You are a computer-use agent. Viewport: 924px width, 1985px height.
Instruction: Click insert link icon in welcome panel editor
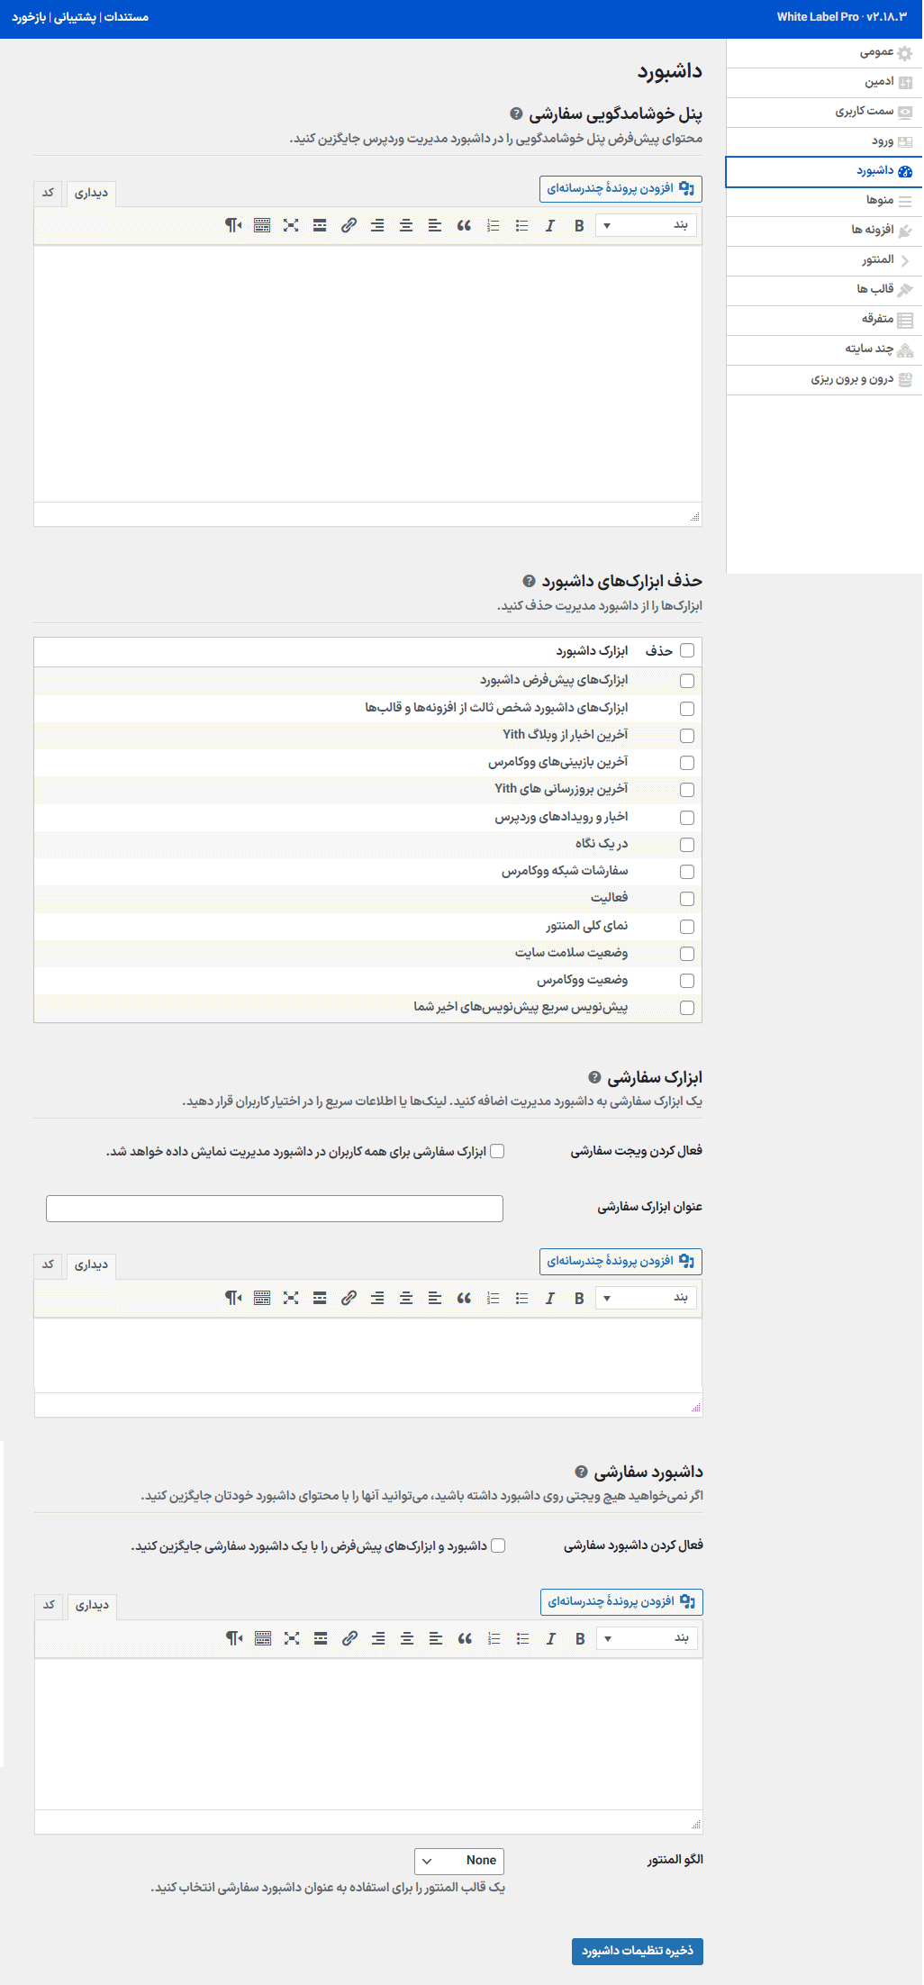click(x=349, y=226)
